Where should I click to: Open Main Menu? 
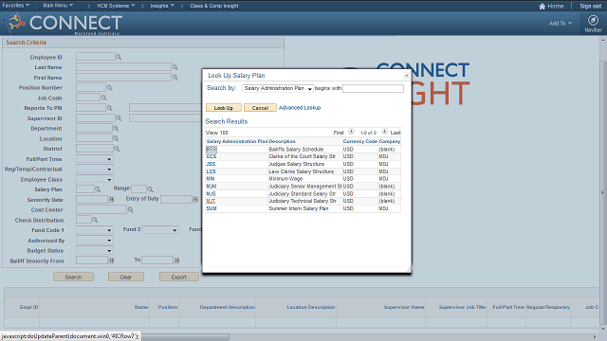tap(58, 6)
